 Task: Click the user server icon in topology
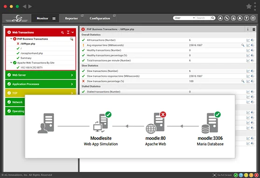[46, 123]
